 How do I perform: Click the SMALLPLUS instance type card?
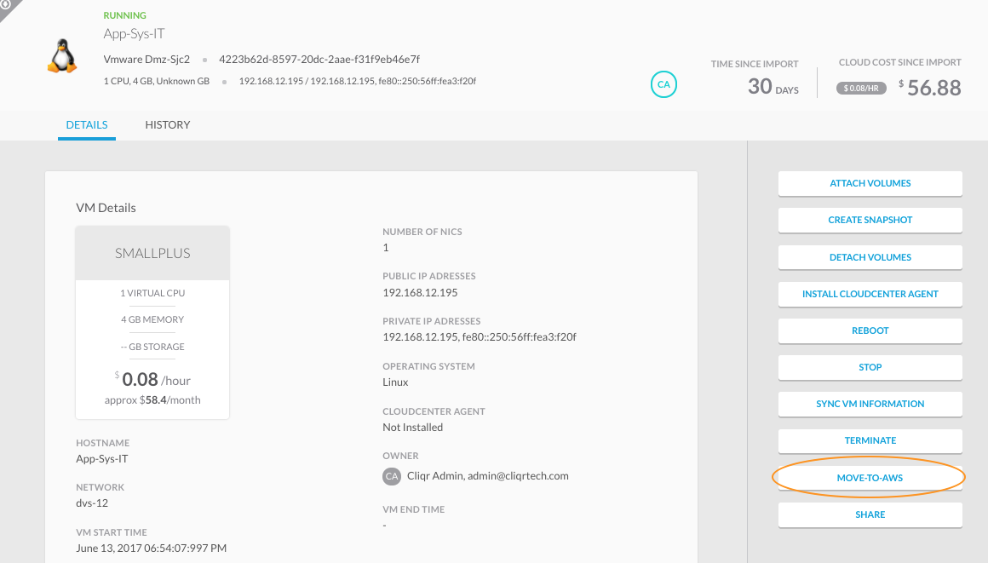[x=152, y=253]
